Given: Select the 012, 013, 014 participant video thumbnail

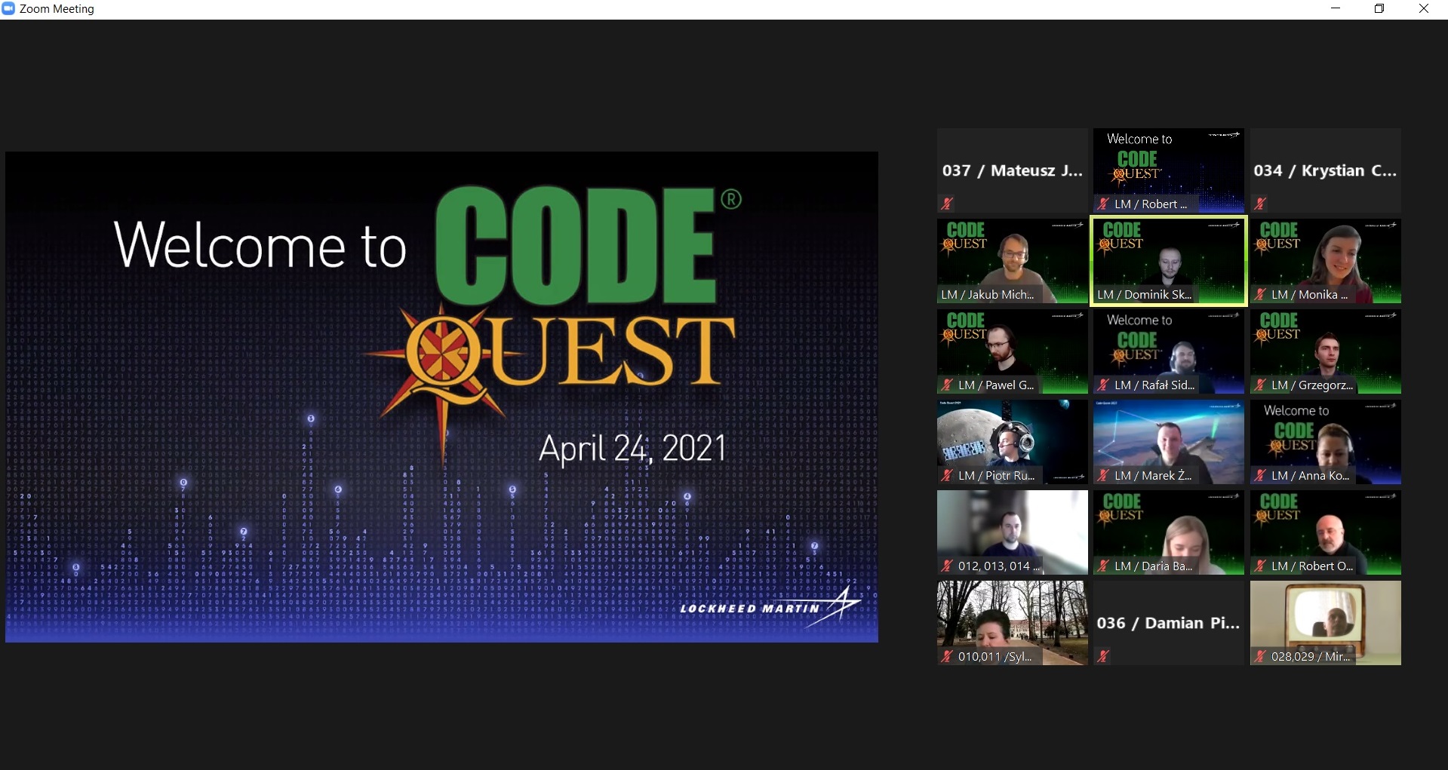Looking at the screenshot, I should coord(1013,532).
